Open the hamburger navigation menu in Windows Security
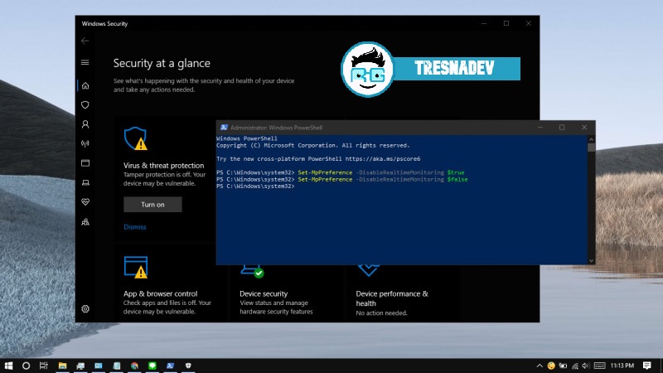 coord(85,63)
